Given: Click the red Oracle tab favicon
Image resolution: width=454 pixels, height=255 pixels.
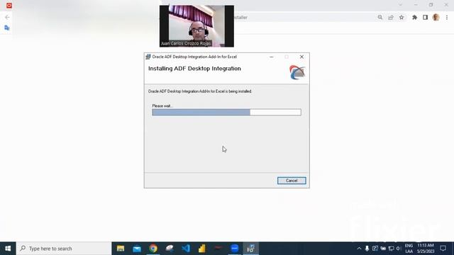Looking at the screenshot, I should (x=9, y=5).
